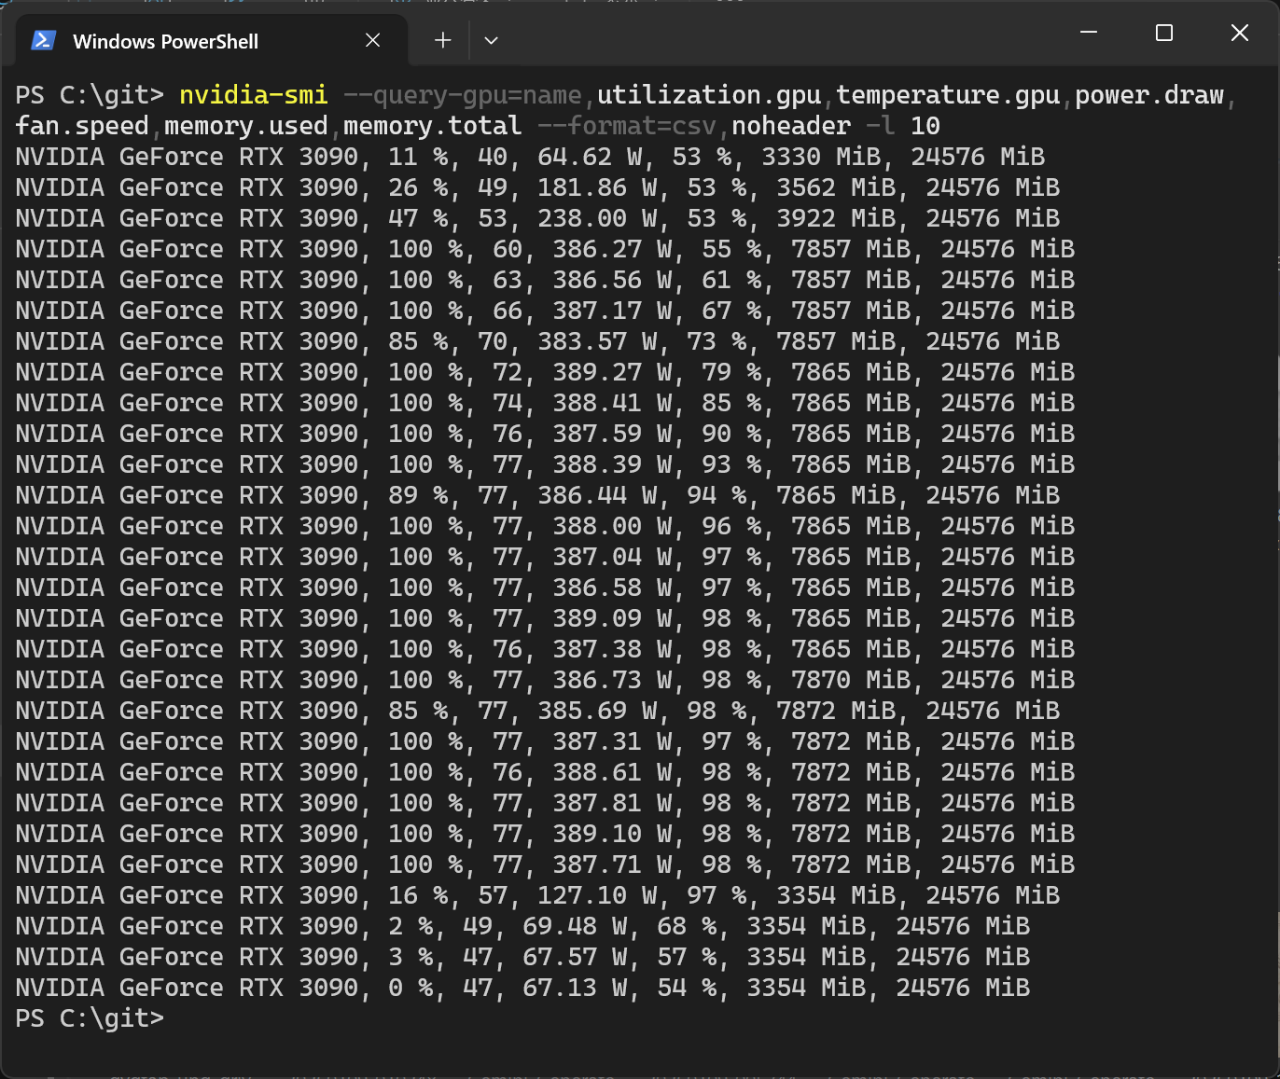
Task: Open a new tab with the plus button
Action: 443,40
